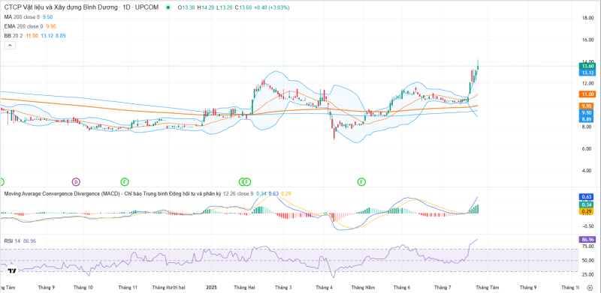Select the RSI 14 indicator legend
Image resolution: width=601 pixels, height=293 pixels.
12,241
